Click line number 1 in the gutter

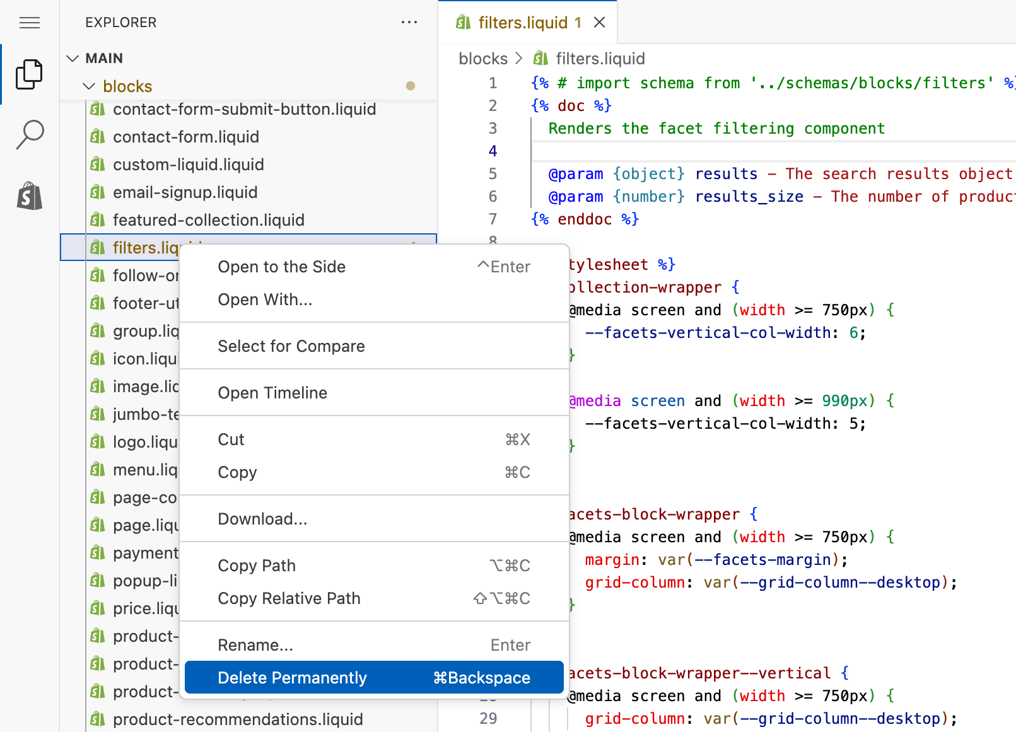click(493, 83)
